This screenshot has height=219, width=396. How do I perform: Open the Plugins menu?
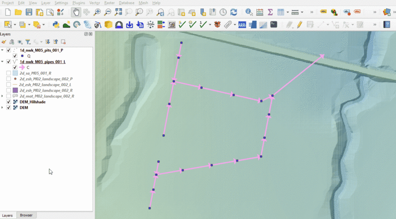[x=79, y=3]
